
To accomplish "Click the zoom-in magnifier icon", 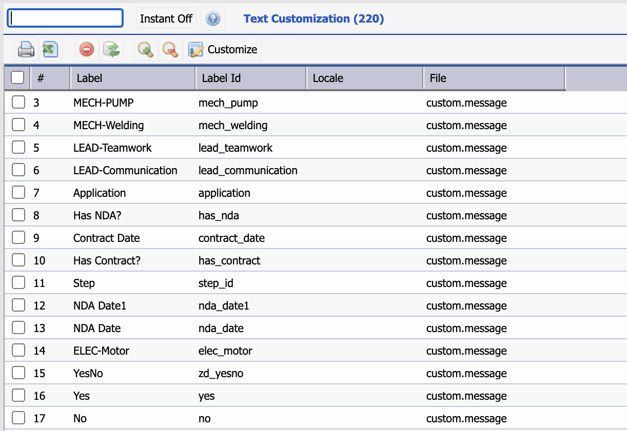I will [146, 50].
